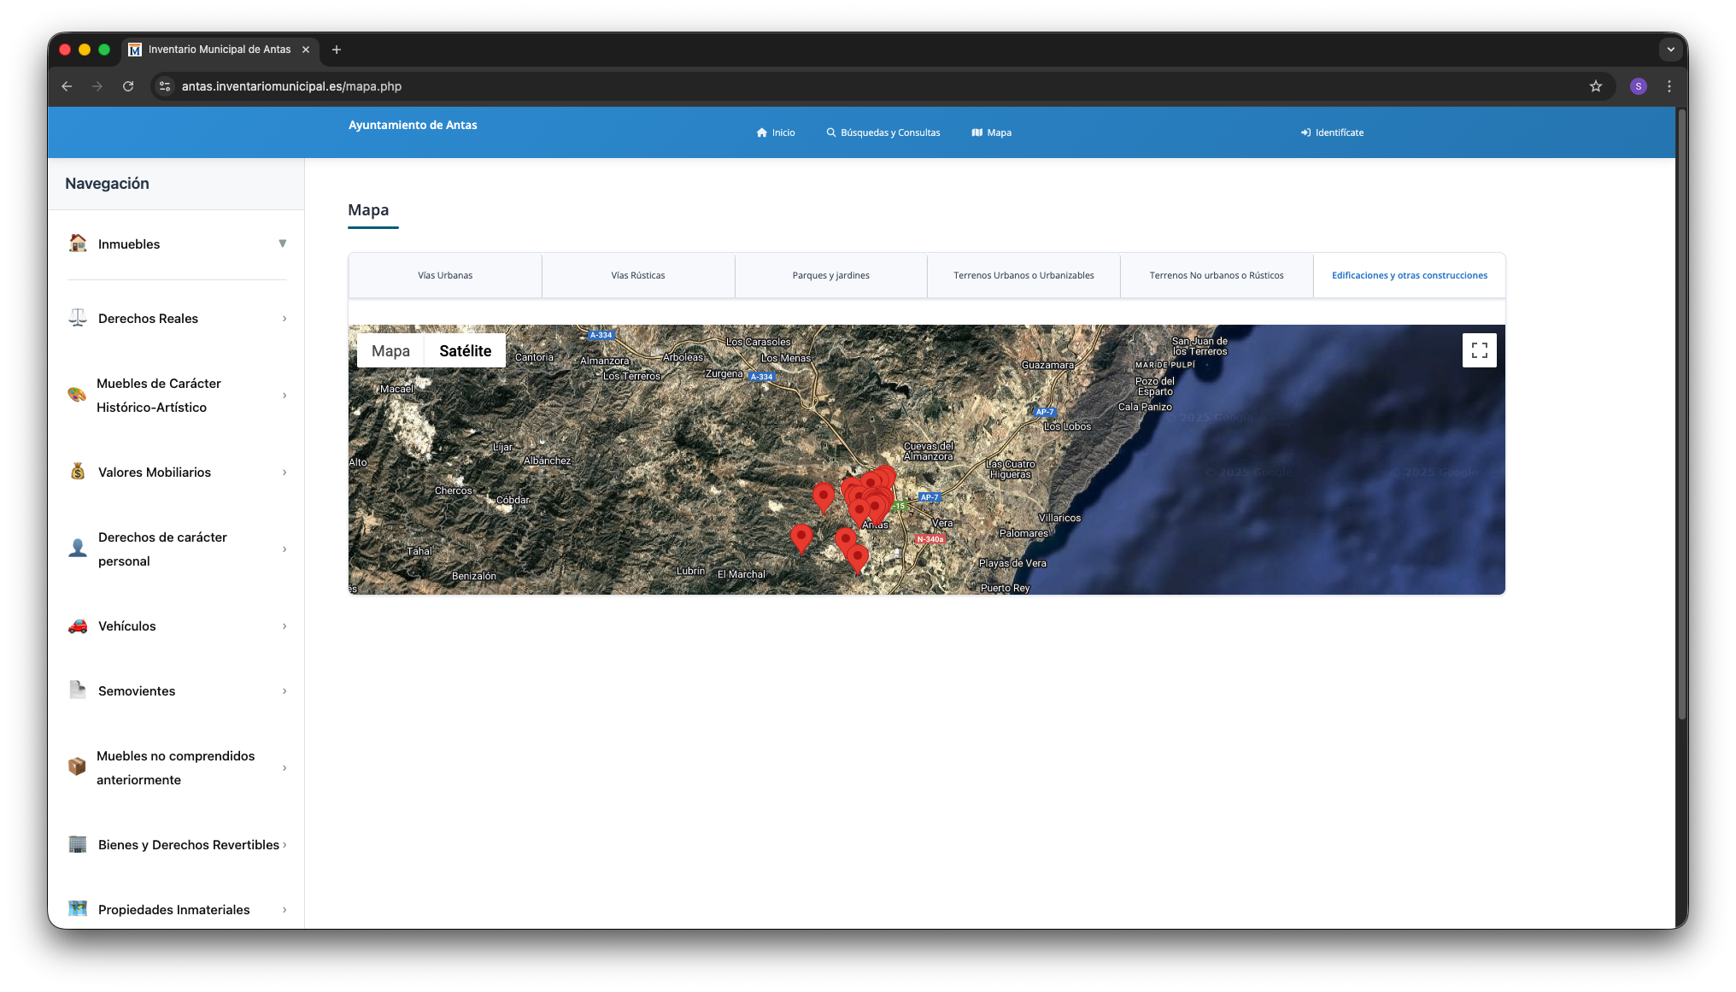Select the house icon for Inmuebles
1736x992 pixels.
[77, 244]
